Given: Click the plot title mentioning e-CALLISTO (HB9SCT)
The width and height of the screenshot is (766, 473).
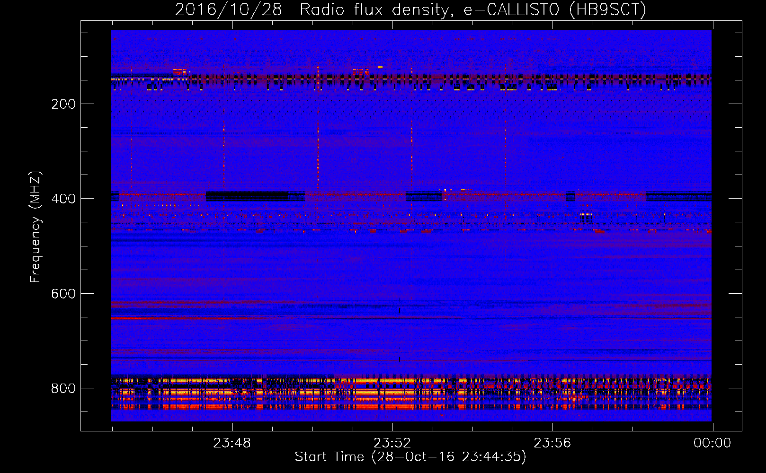Looking at the screenshot, I should pos(410,9).
